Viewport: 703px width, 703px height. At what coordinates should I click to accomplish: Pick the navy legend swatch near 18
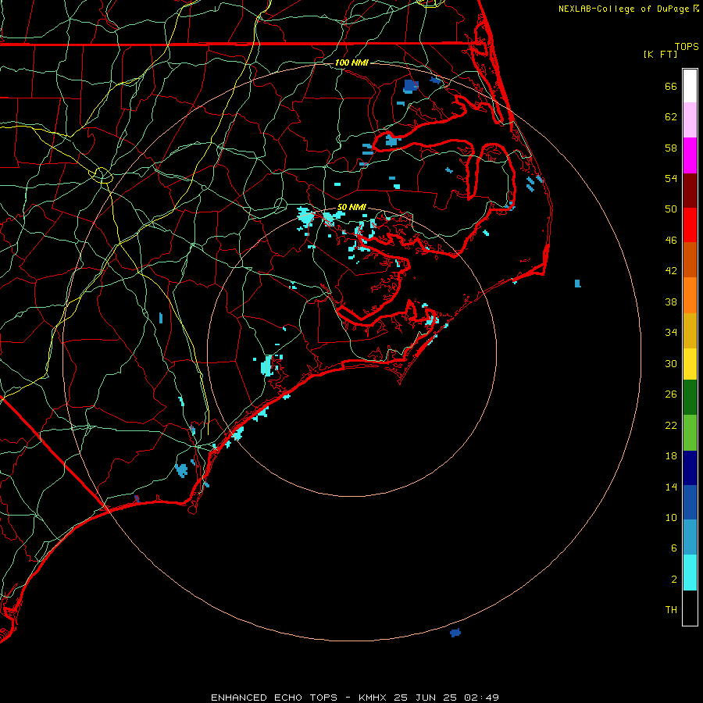690,468
